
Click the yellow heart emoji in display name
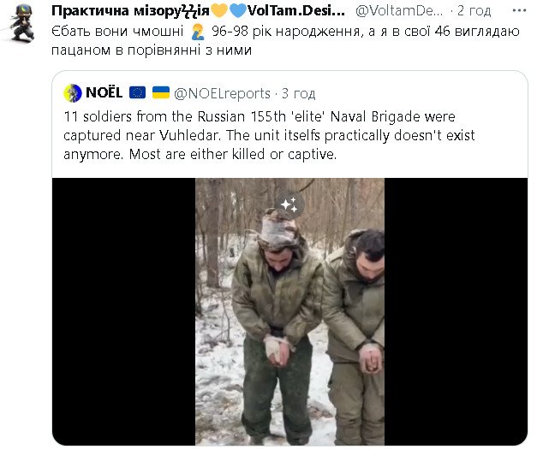point(218,10)
